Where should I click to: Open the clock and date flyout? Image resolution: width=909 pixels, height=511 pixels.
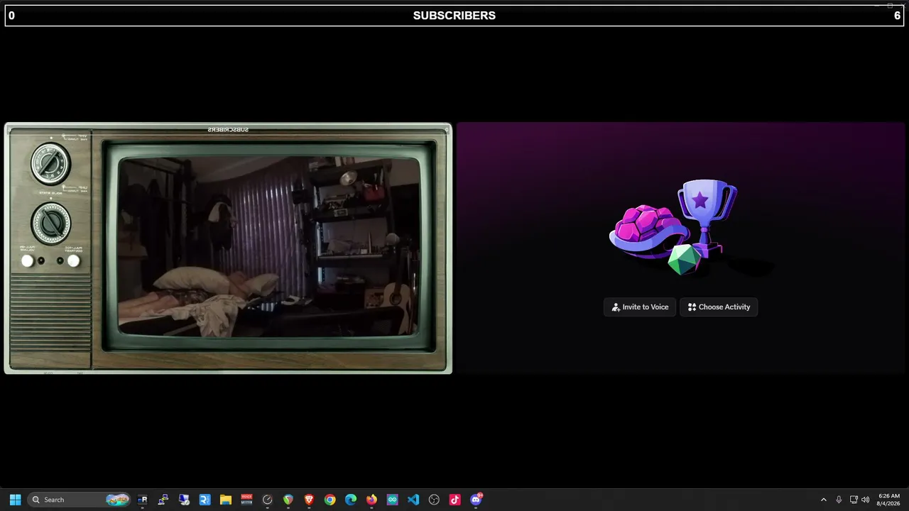click(x=889, y=500)
